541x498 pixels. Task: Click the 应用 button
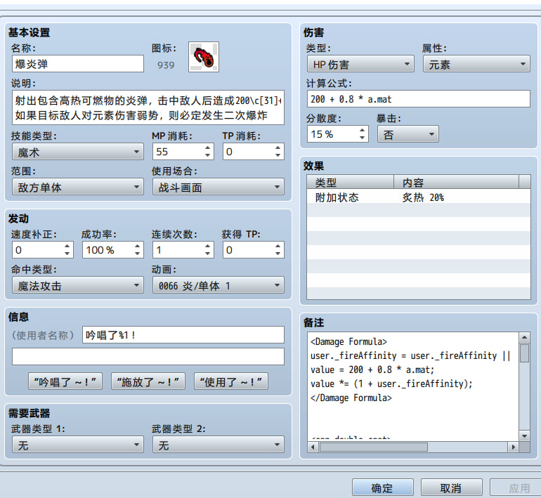coord(516,487)
